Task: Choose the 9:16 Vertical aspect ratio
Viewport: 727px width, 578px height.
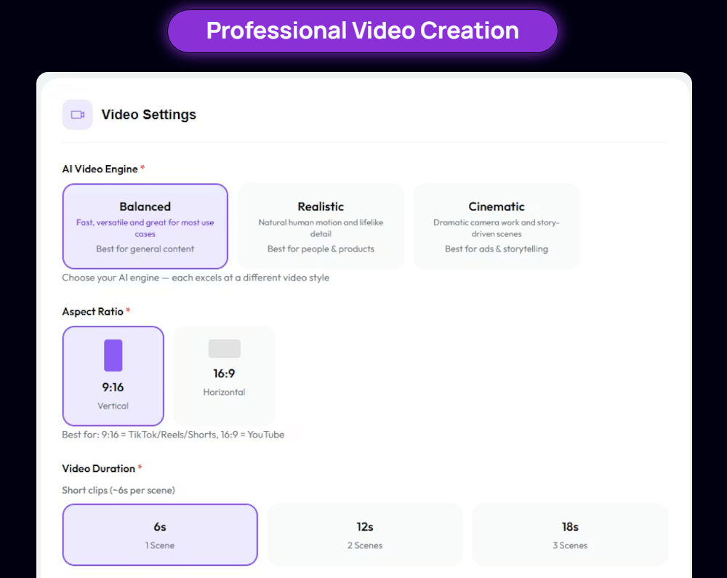Action: (113, 376)
